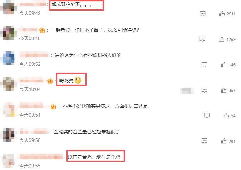Viewport: 241px width, 170px height.
Task: Like the comment with 54 likes
Action: [x=226, y=116]
